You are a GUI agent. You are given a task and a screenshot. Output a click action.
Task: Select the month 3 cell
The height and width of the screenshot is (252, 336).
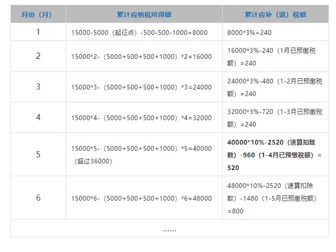(x=38, y=87)
